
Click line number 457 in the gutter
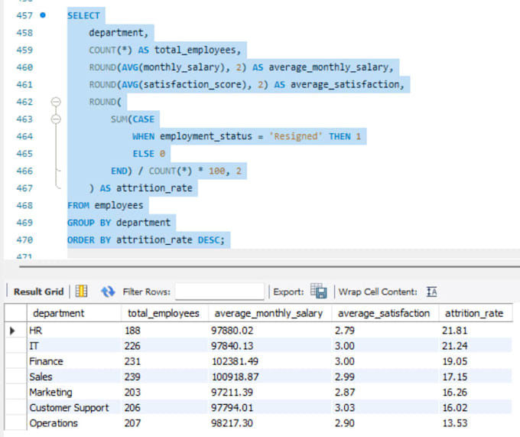24,15
